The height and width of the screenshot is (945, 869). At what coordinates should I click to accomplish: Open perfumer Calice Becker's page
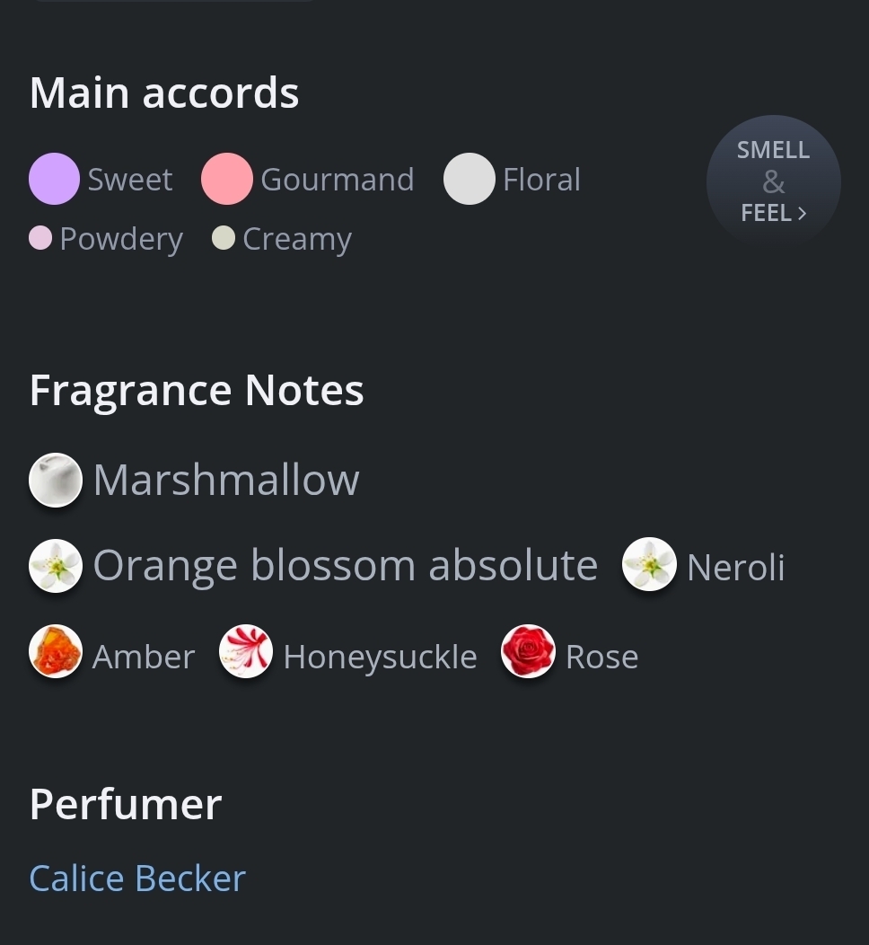(x=137, y=878)
